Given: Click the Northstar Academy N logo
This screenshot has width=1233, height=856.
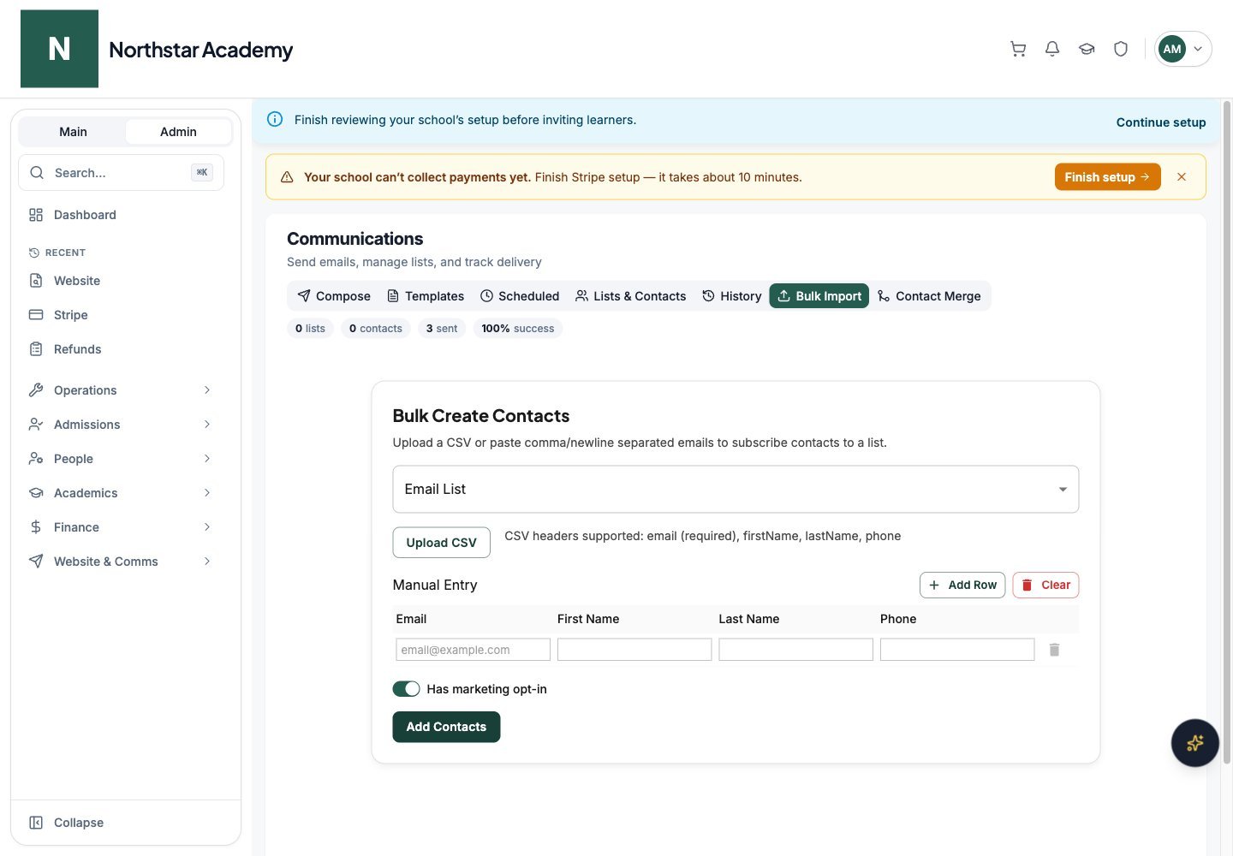Looking at the screenshot, I should [x=59, y=49].
